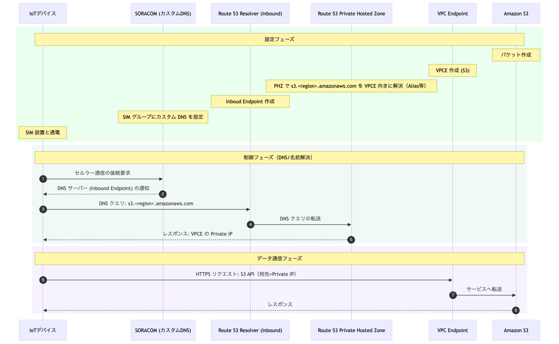The image size is (559, 344).
Task: Click the バケット作成 activity box
Action: 516,55
